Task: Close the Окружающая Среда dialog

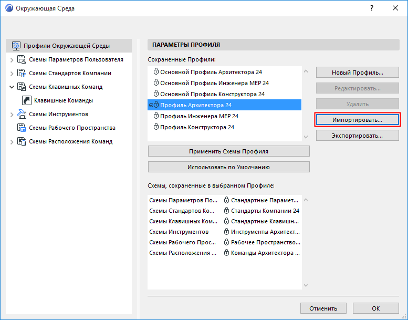Action: (x=395, y=8)
